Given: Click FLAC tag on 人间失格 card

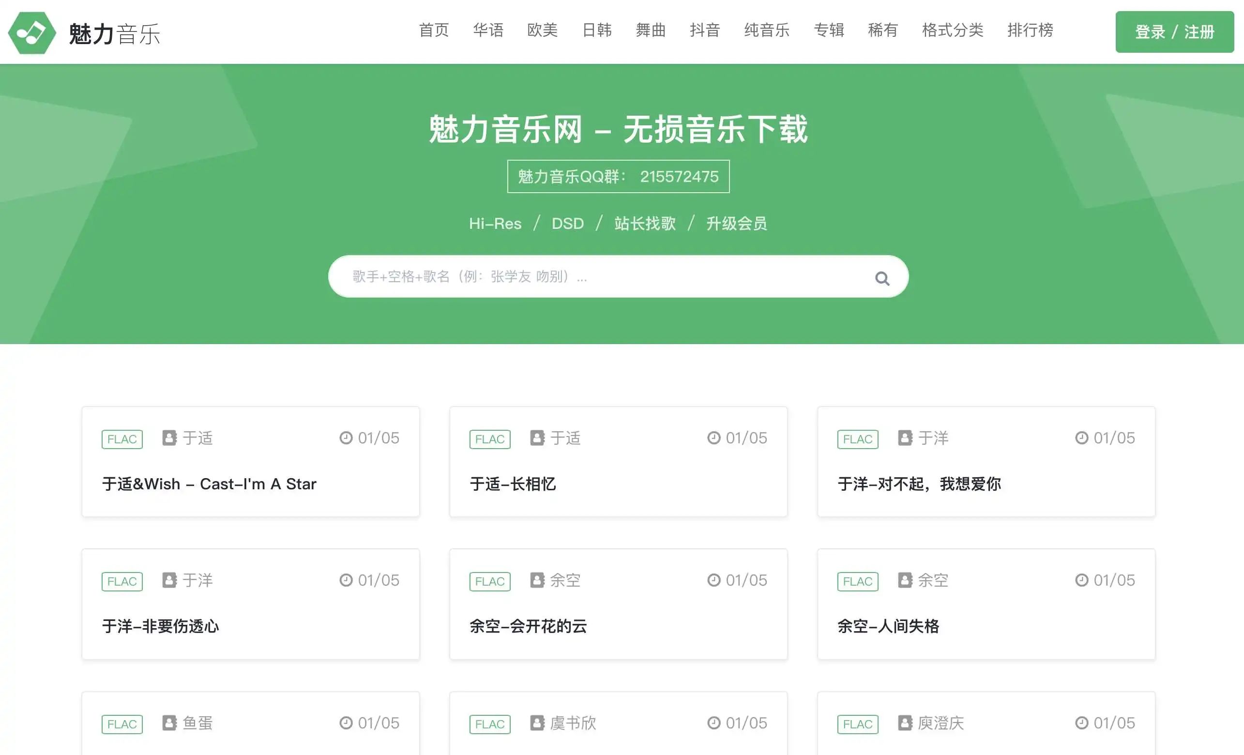Looking at the screenshot, I should pyautogui.click(x=858, y=581).
